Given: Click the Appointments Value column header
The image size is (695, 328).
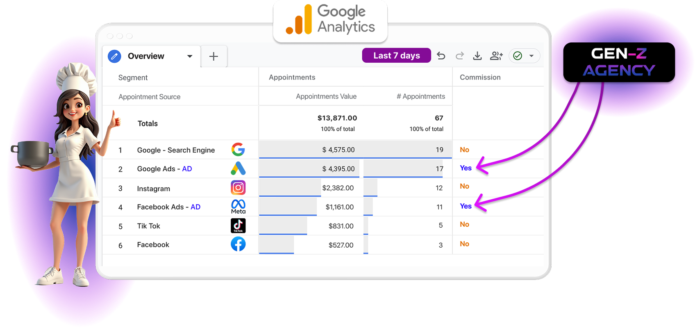Looking at the screenshot, I should click(326, 96).
